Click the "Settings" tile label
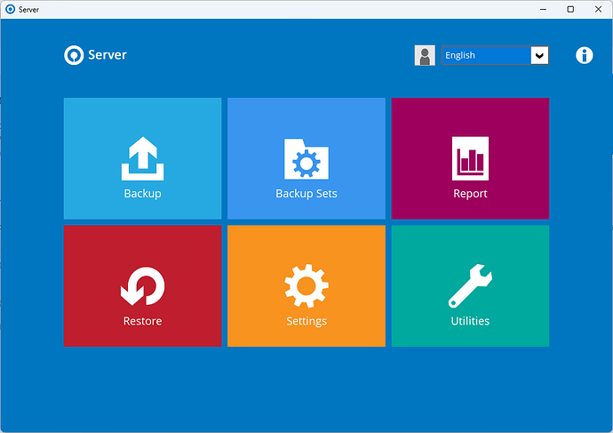Screen dimensions: 613x433 click(x=306, y=321)
